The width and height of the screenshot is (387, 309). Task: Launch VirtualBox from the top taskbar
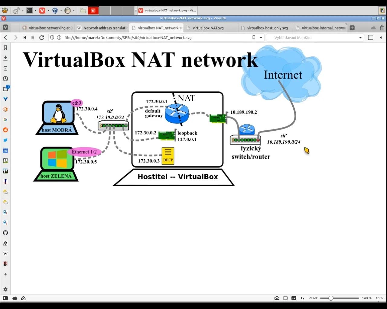pyautogui.click(x=55, y=10)
